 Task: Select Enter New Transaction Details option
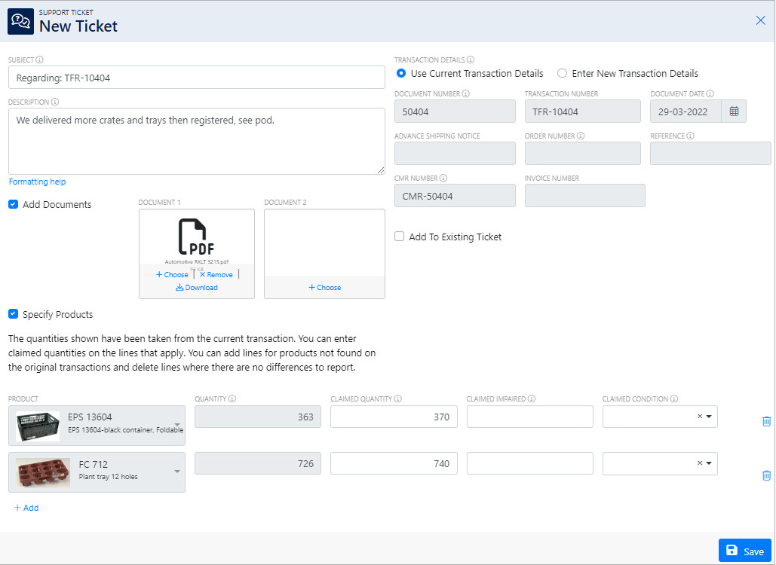click(x=562, y=74)
